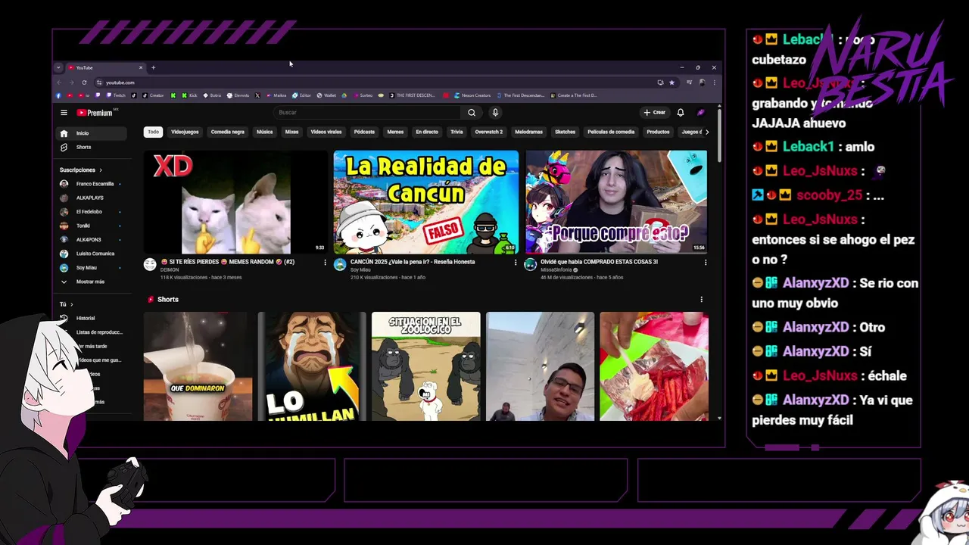This screenshot has width=969, height=545.
Task: Open the Nexon Creators bookmark
Action: [x=472, y=95]
